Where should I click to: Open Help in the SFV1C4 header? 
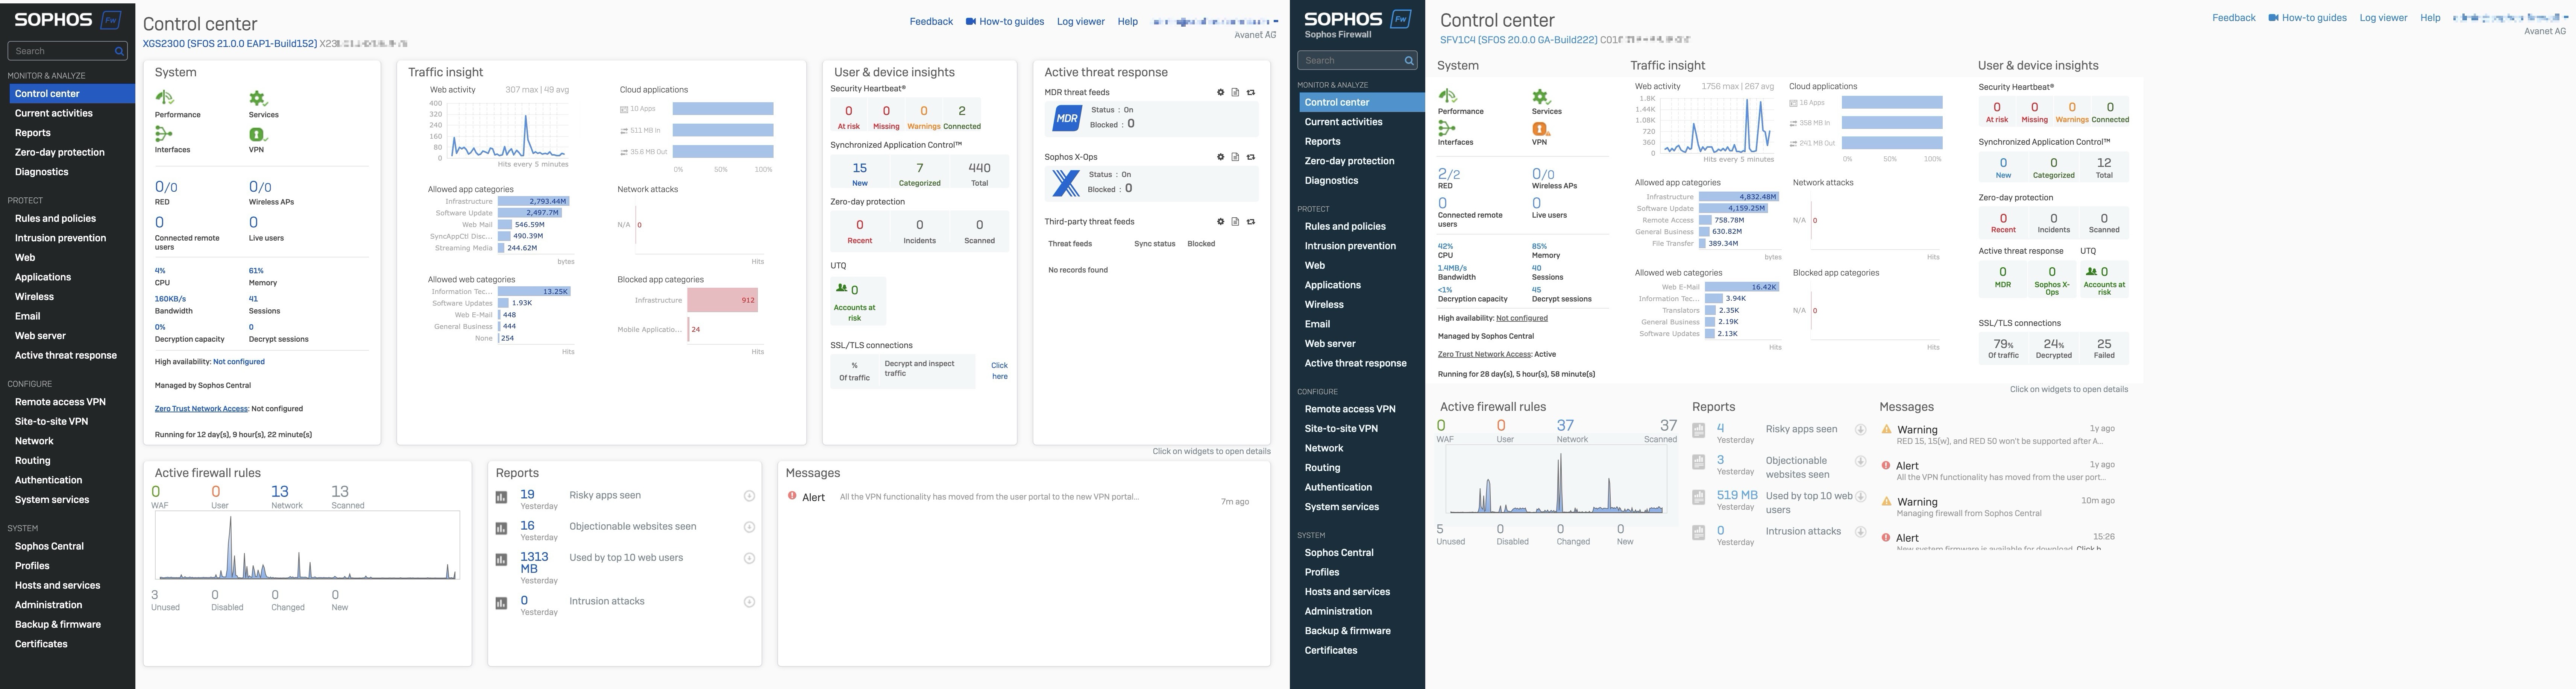2430,18
